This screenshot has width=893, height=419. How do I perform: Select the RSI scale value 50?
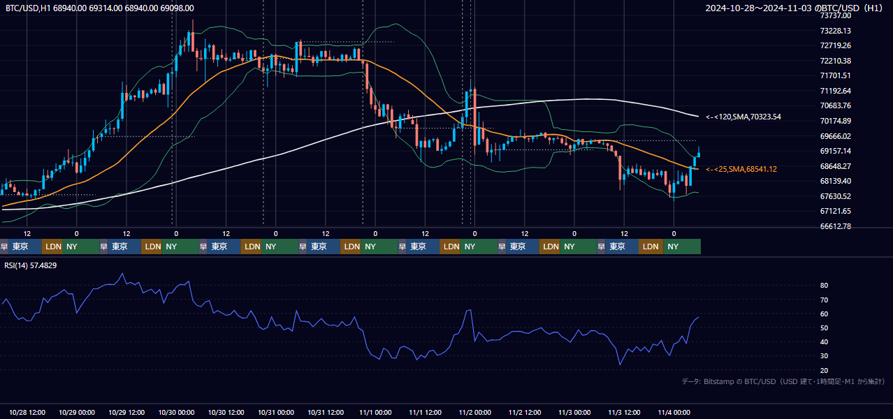825,328
